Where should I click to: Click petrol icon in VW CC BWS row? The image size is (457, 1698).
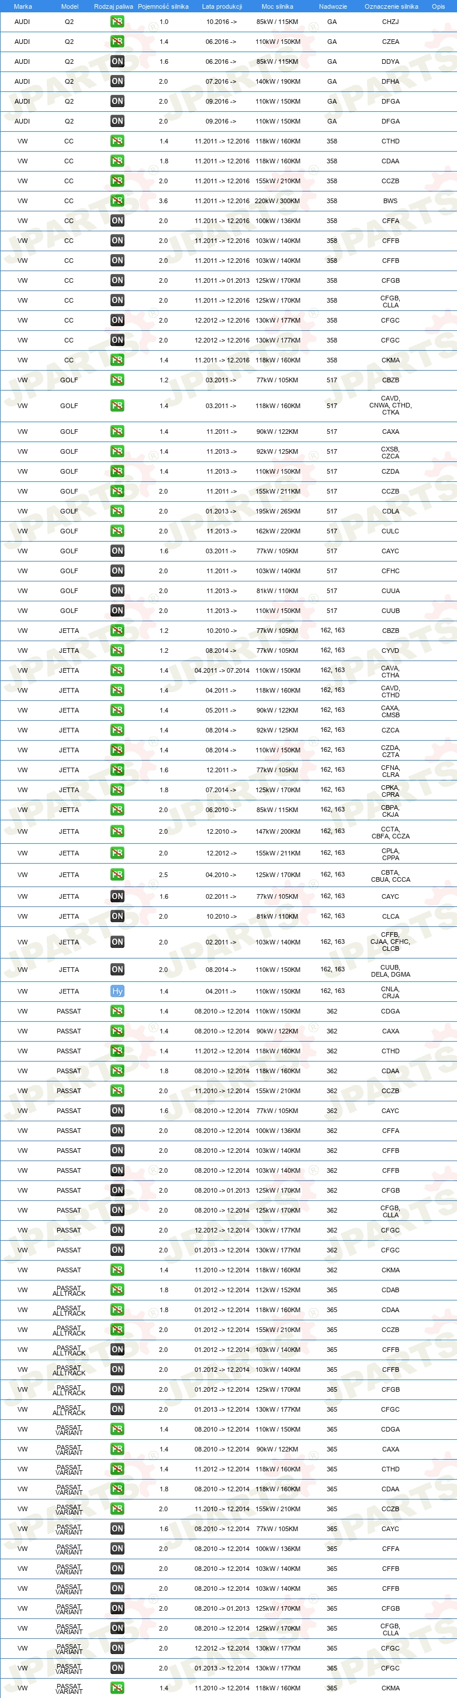(117, 200)
